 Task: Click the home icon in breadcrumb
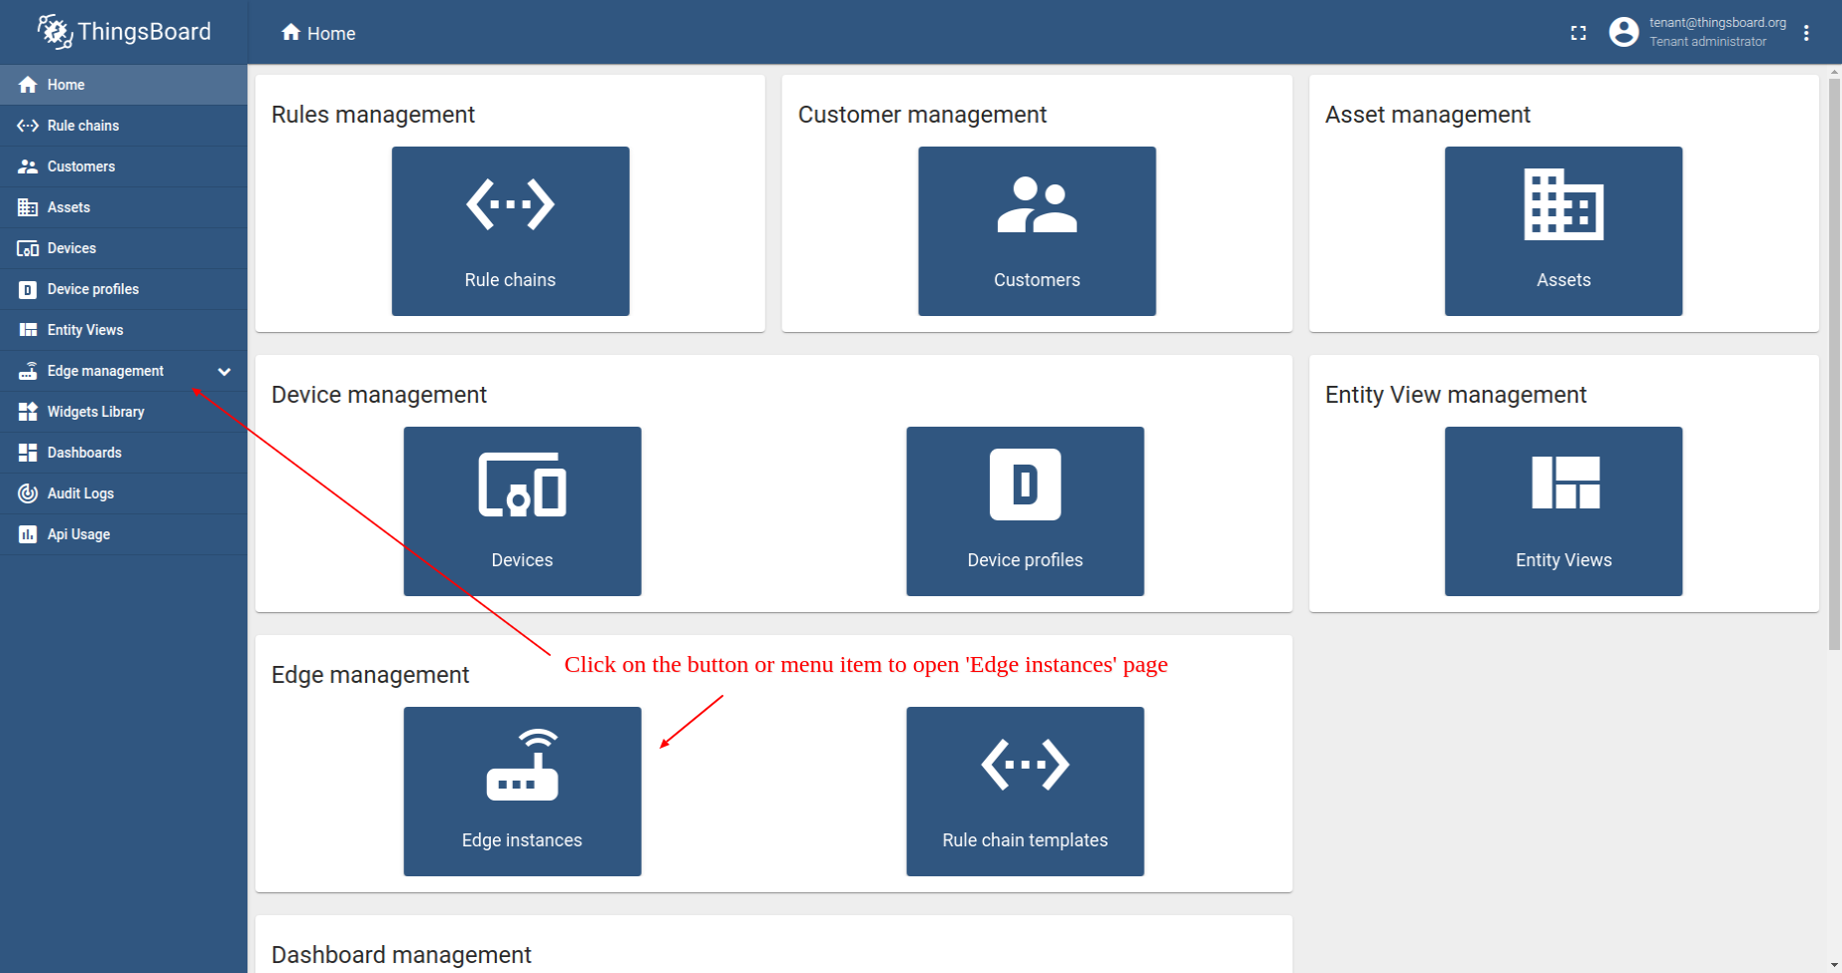[290, 32]
